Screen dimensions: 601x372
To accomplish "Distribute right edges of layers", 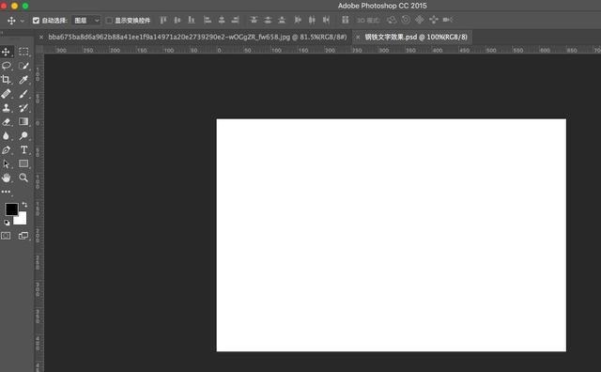I will click(326, 20).
